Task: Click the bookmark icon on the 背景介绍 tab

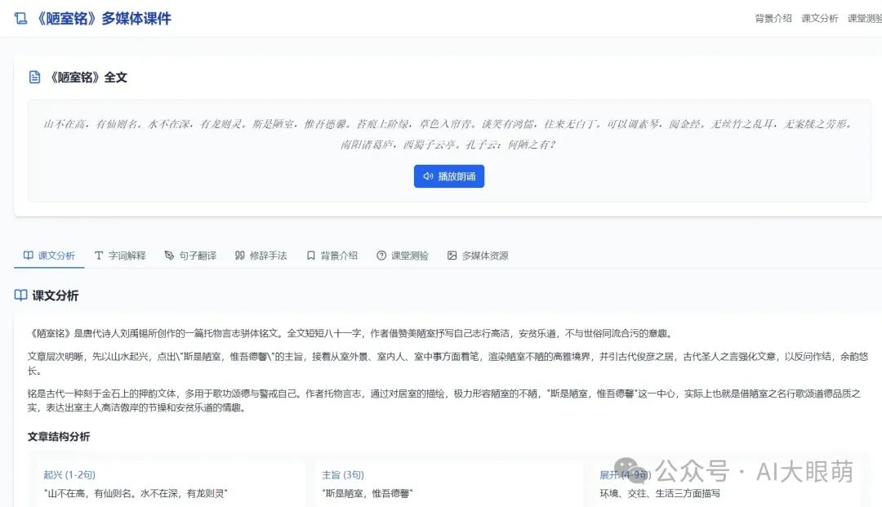Action: [310, 256]
